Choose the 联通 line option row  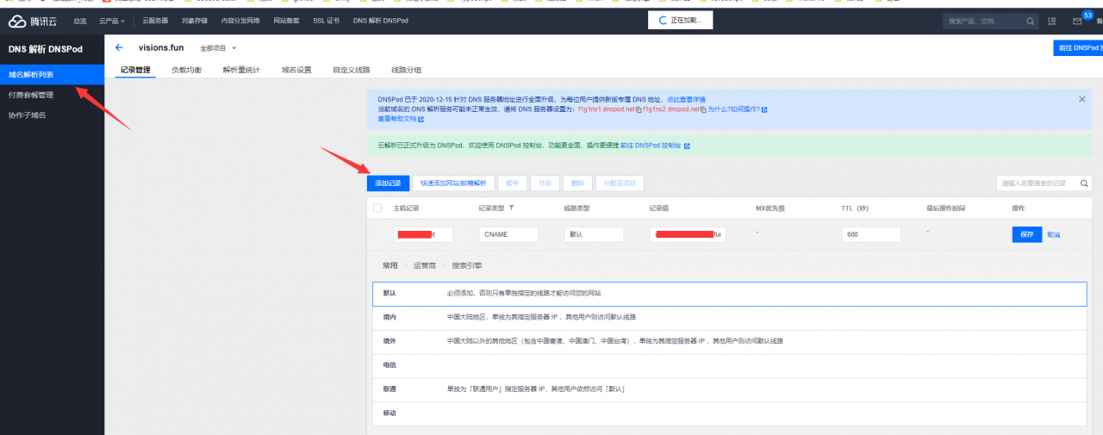pos(729,389)
